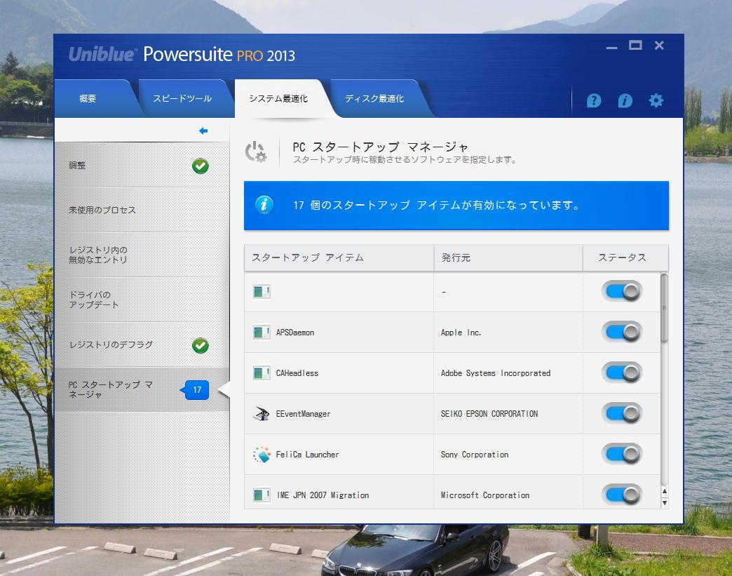Click green checkmark beside レジストリのデフラグ
The height and width of the screenshot is (576, 732).
[201, 345]
